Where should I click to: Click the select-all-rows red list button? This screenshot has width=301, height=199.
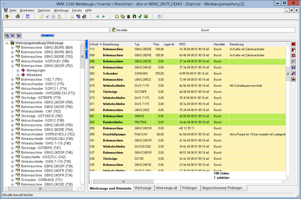point(293,44)
